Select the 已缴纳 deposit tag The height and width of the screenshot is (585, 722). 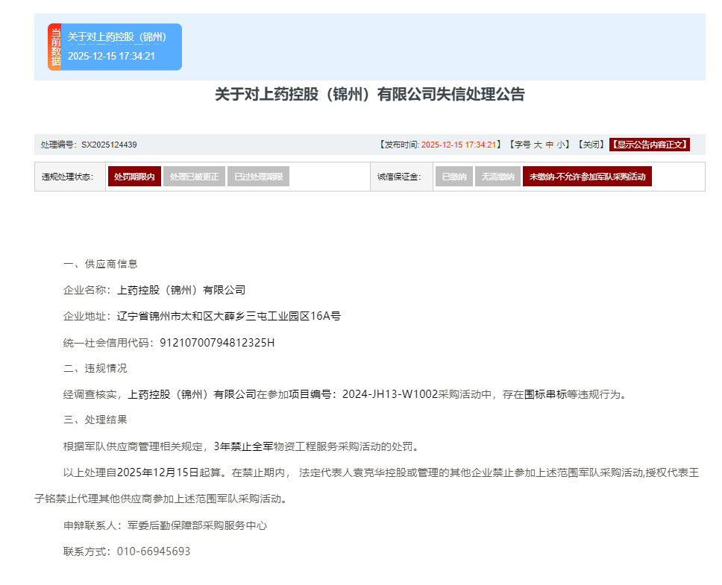pos(453,177)
